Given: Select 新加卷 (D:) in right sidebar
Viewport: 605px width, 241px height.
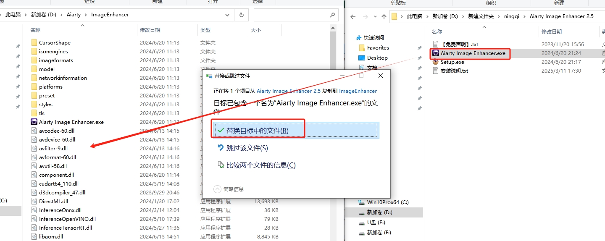Looking at the screenshot, I should 379,212.
